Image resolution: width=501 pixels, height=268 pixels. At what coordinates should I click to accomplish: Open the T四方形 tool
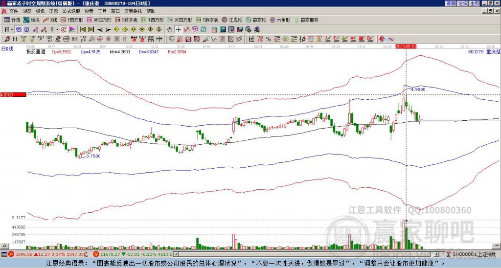tap(153, 20)
